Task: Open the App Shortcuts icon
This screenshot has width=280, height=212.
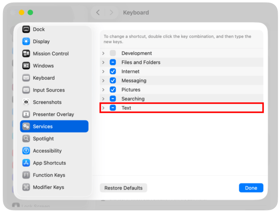Action: coord(26,163)
